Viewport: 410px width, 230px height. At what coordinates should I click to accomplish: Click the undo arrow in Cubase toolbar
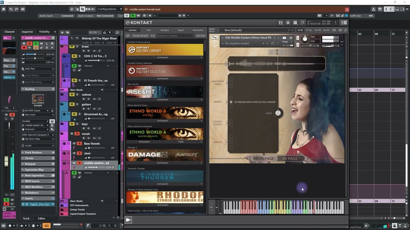pyautogui.click(x=11, y=9)
